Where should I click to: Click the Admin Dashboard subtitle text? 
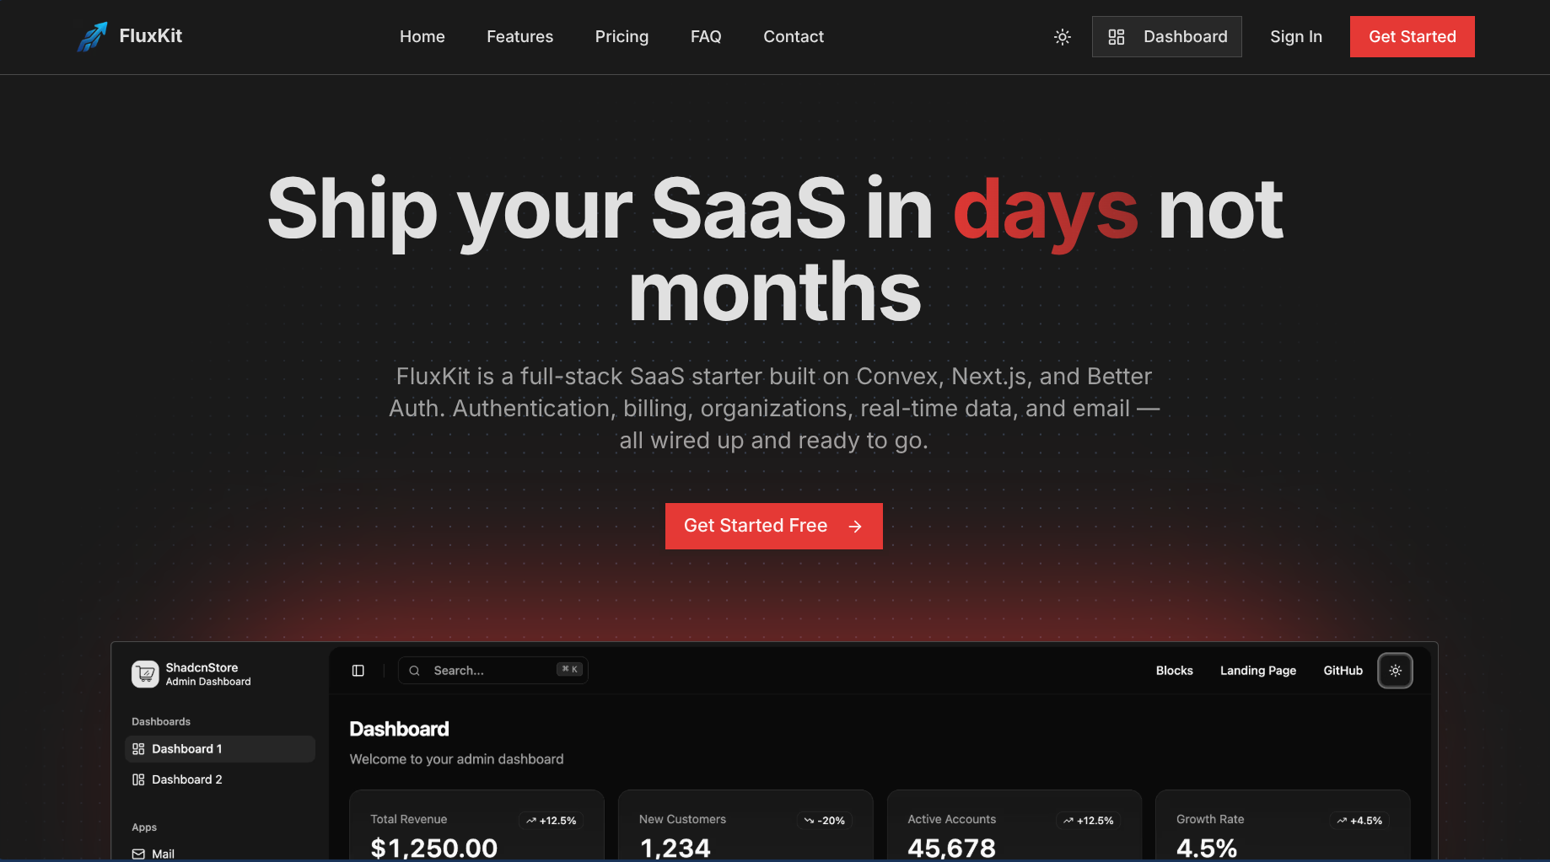(208, 682)
